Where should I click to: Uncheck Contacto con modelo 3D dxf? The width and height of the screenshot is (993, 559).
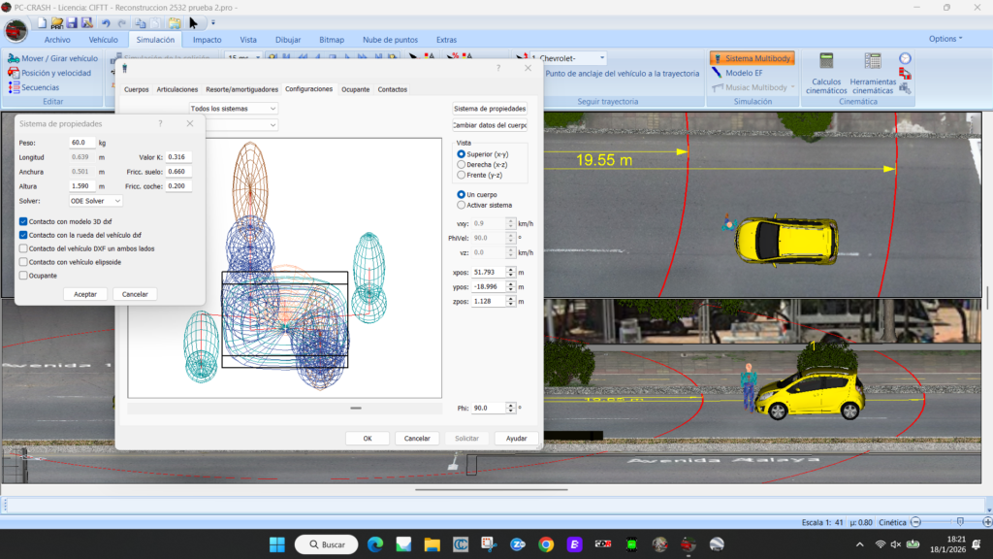[x=23, y=221]
